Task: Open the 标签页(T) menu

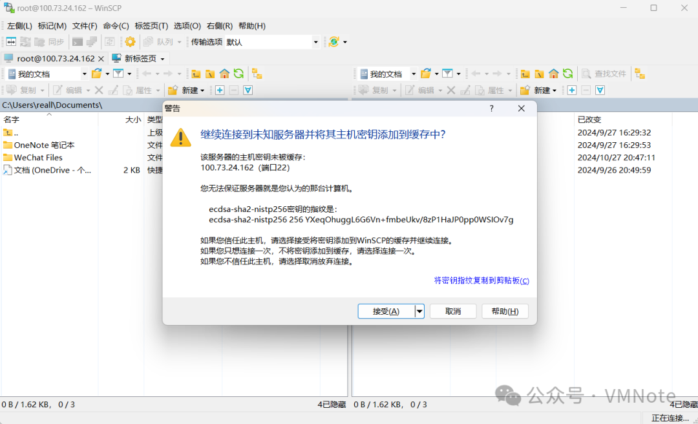Action: pyautogui.click(x=151, y=26)
